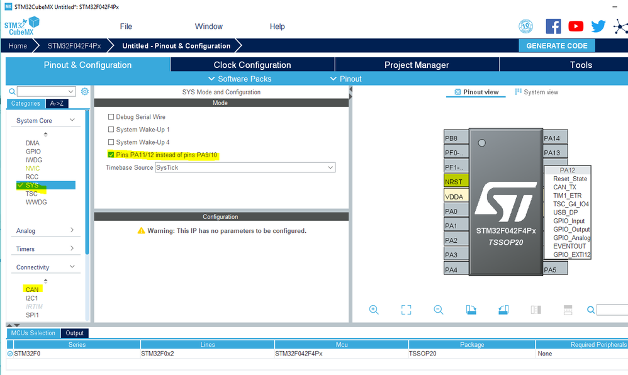The image size is (628, 375).
Task: Expand the Timers category
Action: (x=72, y=249)
